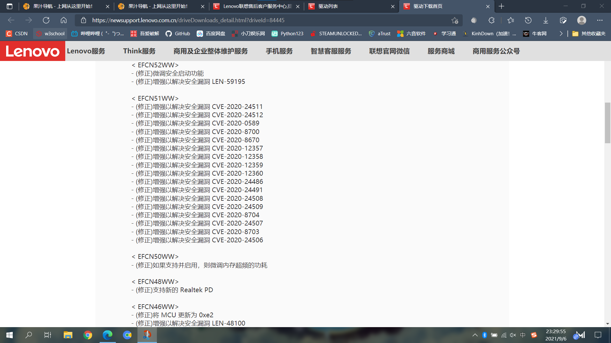Open browsing History
This screenshot has height=343, width=611.
(528, 20)
